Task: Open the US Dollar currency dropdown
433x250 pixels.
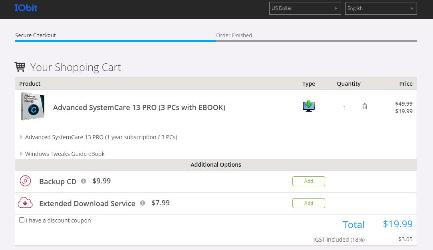Action: pyautogui.click(x=305, y=8)
